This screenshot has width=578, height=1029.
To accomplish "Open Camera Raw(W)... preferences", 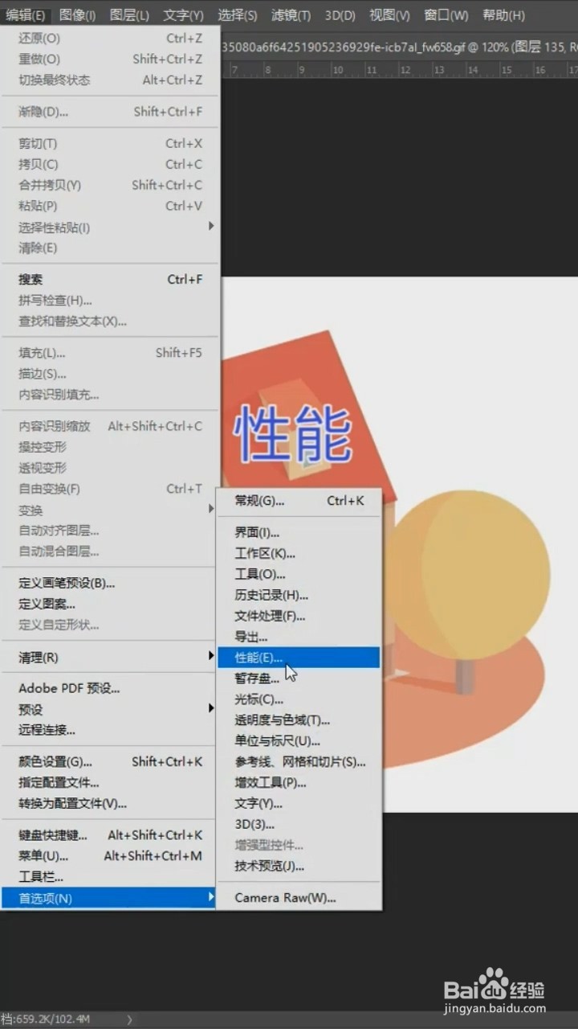I will [x=299, y=898].
